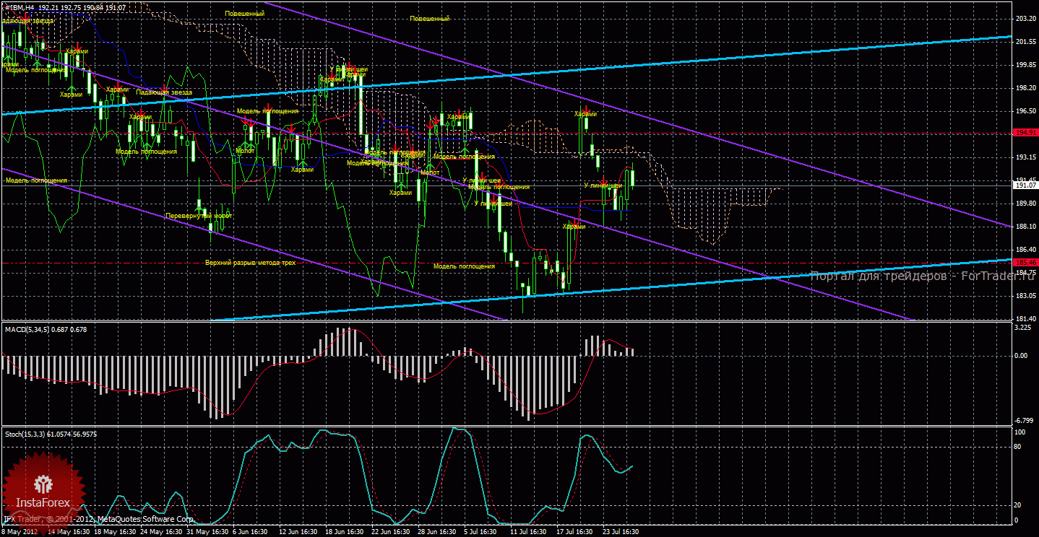Click the red 194.91 price level tag
The height and width of the screenshot is (537, 1039).
tap(1025, 133)
